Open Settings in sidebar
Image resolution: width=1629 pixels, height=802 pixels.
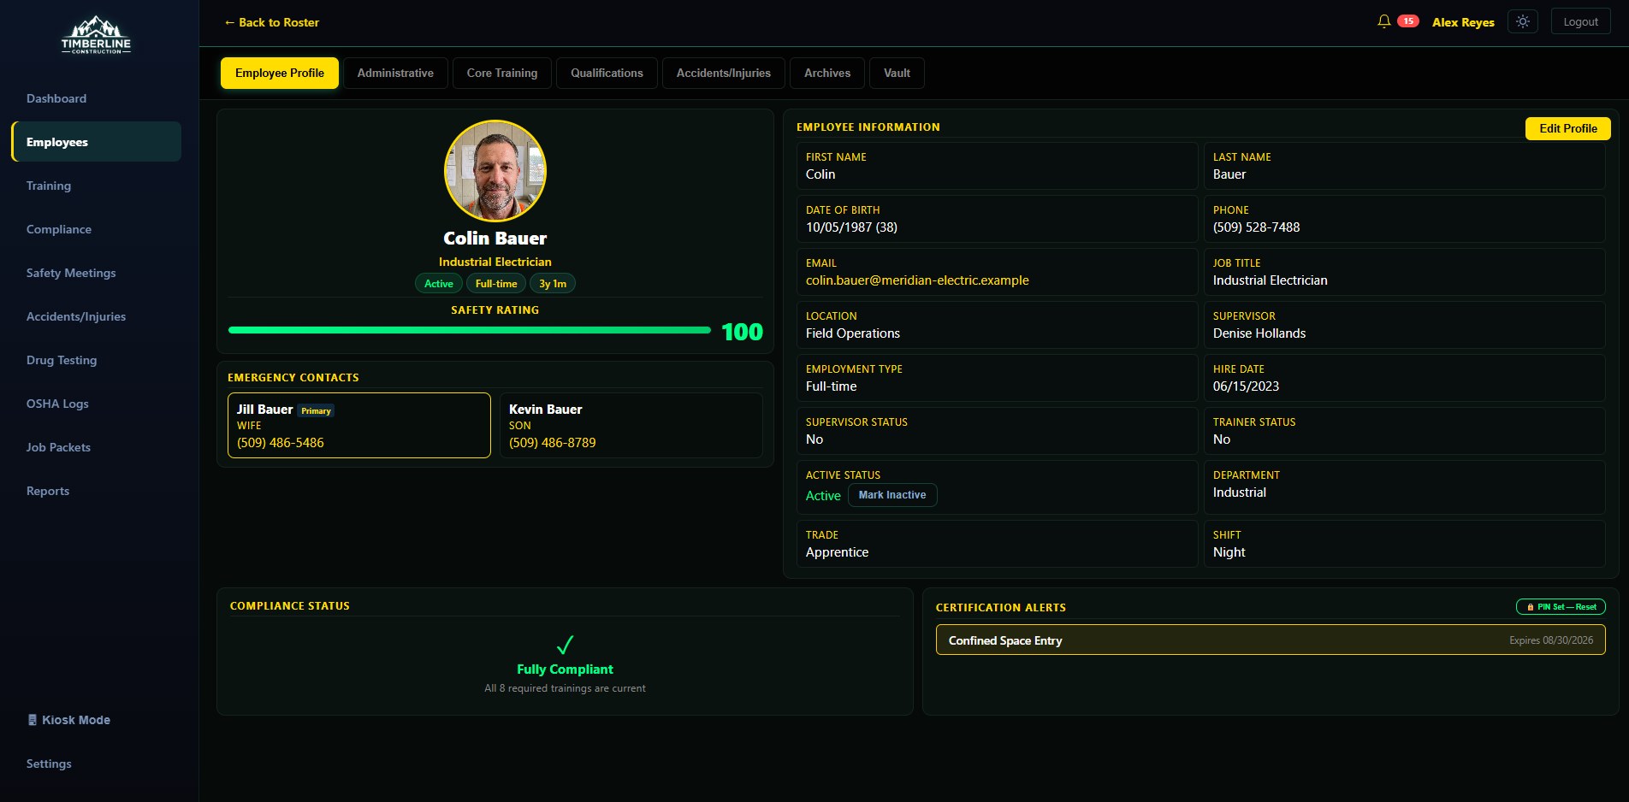click(x=96, y=764)
